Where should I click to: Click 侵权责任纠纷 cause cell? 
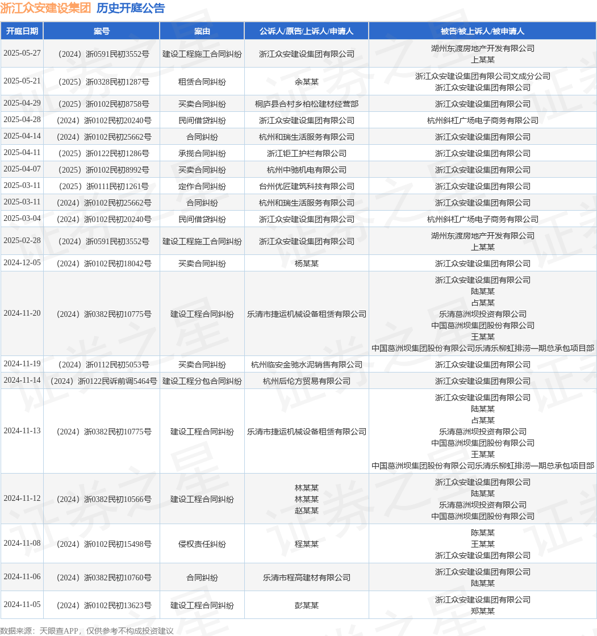[x=202, y=545]
